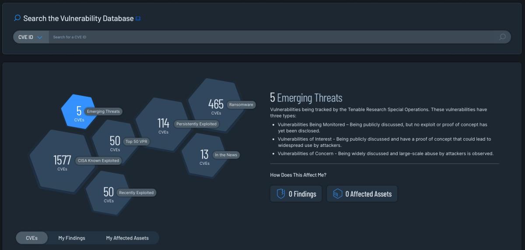
Task: Click the magnifier icon before the search heading
Action: click(x=17, y=18)
